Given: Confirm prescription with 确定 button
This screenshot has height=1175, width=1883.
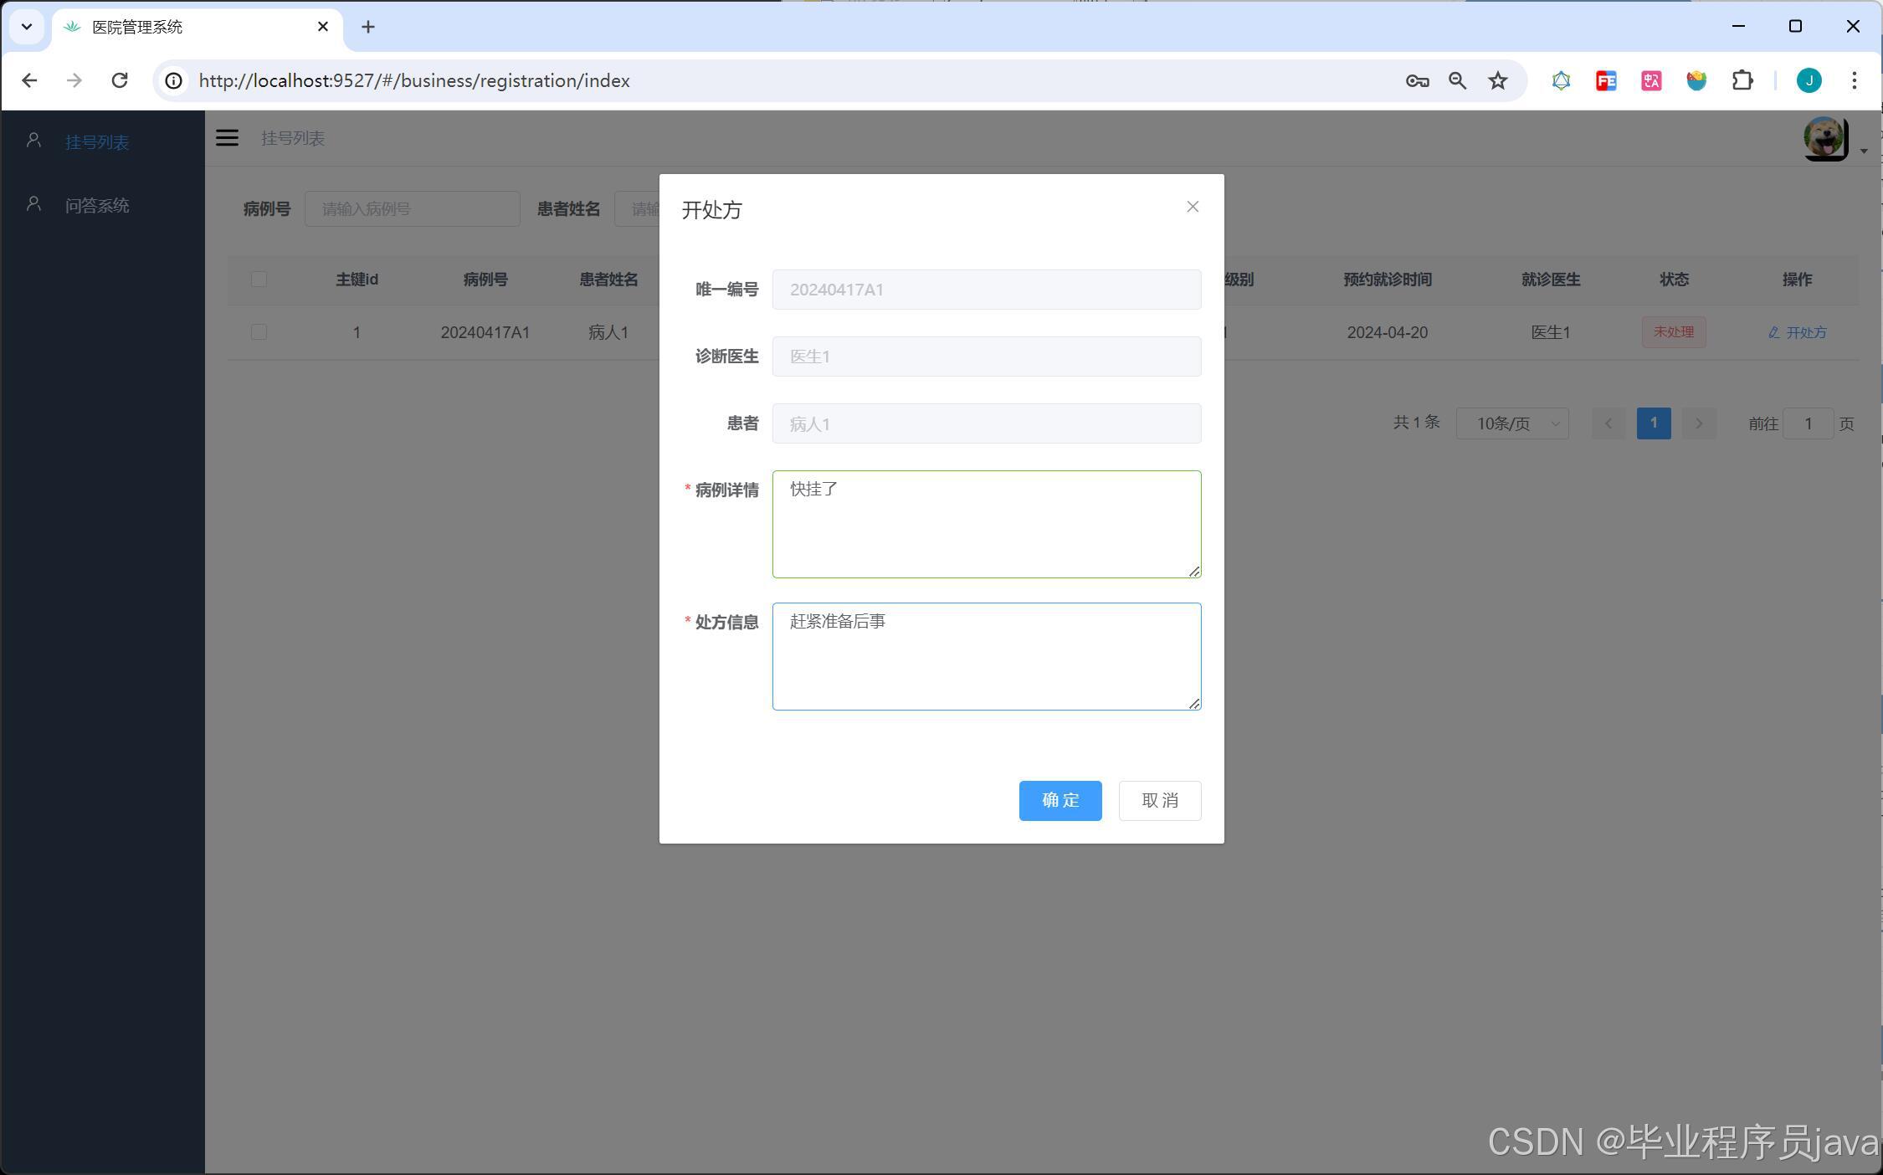Looking at the screenshot, I should point(1060,800).
